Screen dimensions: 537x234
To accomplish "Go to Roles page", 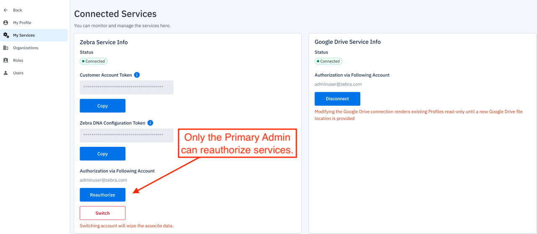I will 18,60.
